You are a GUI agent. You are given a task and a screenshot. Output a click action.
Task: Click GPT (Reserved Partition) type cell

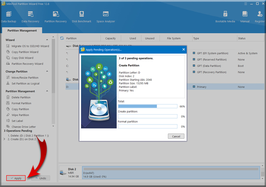pyautogui.click(x=212, y=60)
